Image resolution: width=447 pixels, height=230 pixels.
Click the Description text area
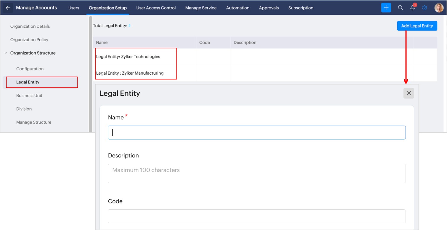coord(256,173)
